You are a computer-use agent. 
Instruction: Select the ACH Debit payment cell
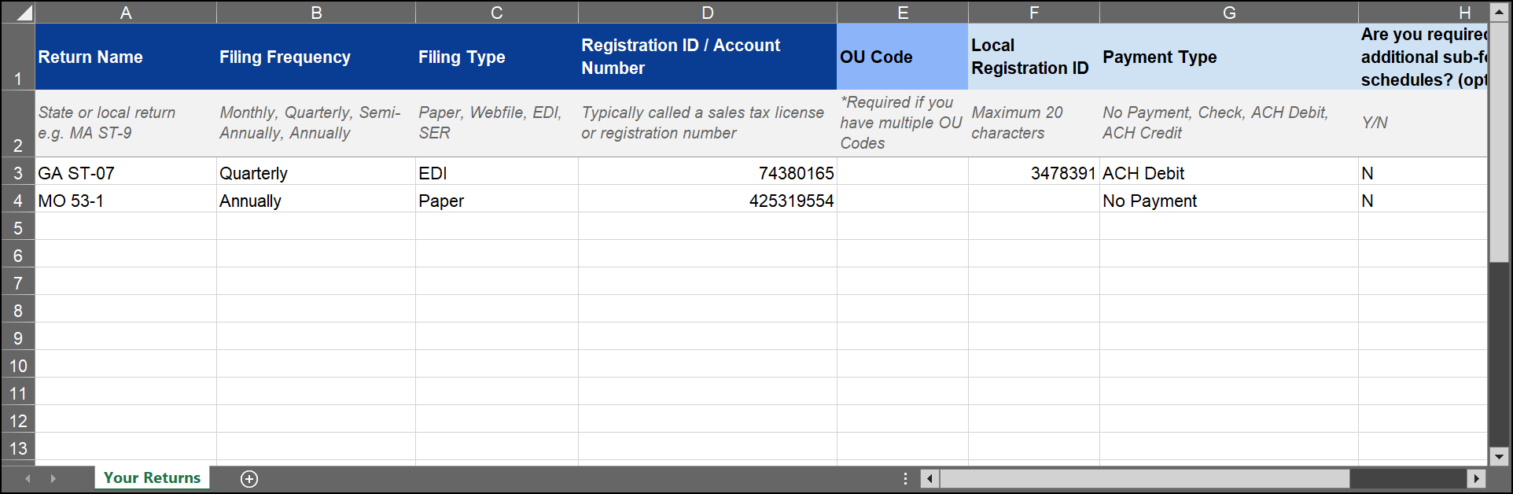click(x=1228, y=173)
